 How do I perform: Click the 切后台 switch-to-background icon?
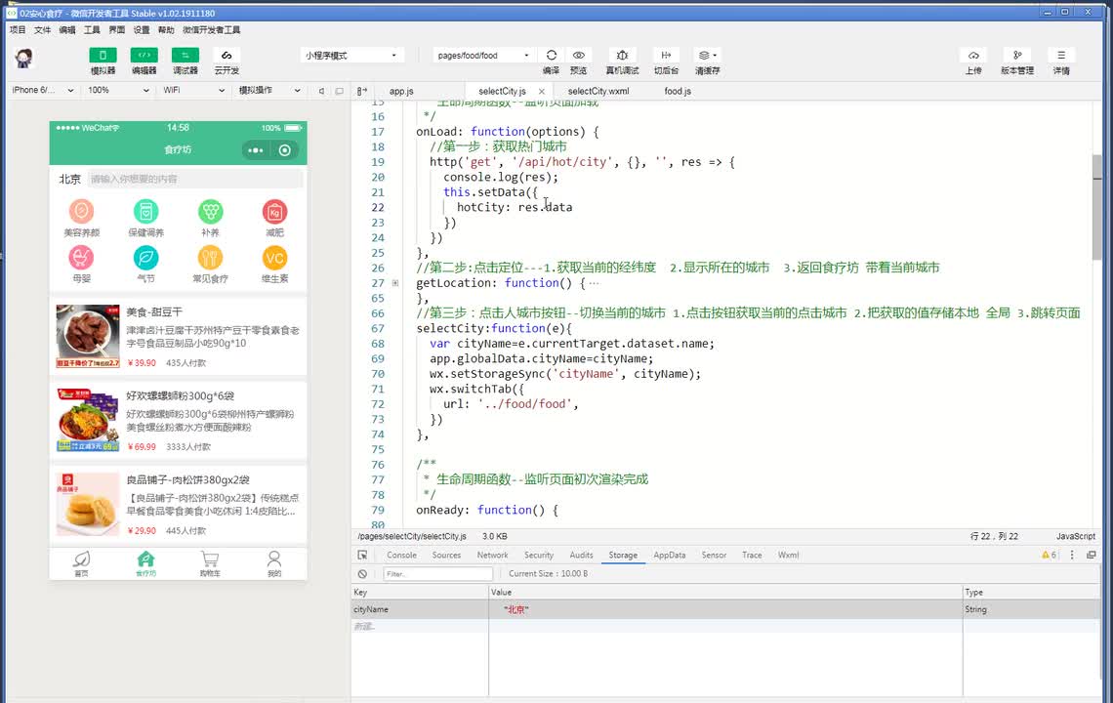point(666,56)
